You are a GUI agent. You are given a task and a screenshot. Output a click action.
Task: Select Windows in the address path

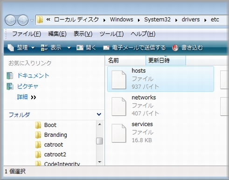pyautogui.click(x=122, y=20)
